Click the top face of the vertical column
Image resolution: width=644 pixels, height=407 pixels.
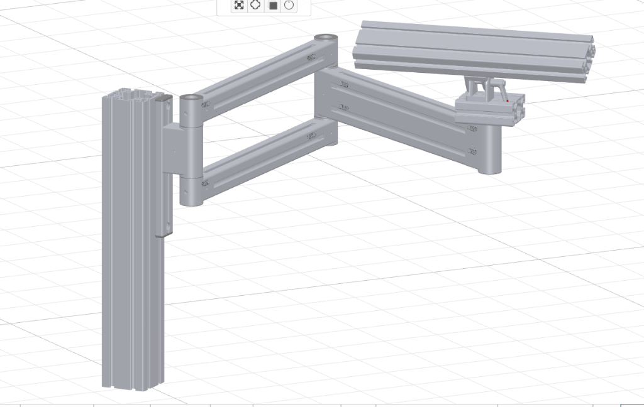tap(129, 95)
